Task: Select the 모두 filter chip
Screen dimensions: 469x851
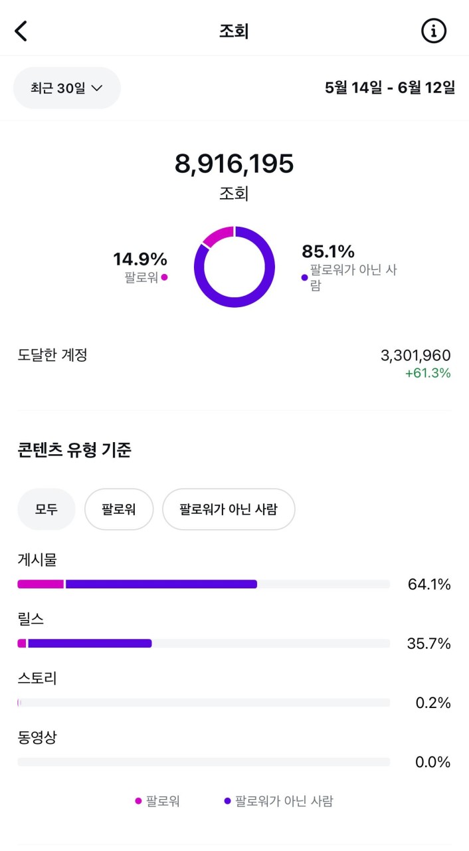Action: pyautogui.click(x=47, y=509)
